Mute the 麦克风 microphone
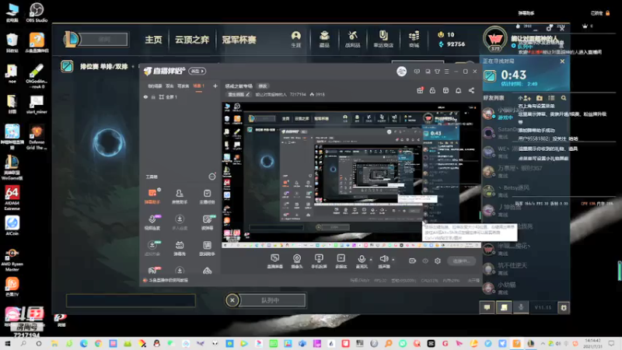The image size is (622, 350). tap(362, 261)
